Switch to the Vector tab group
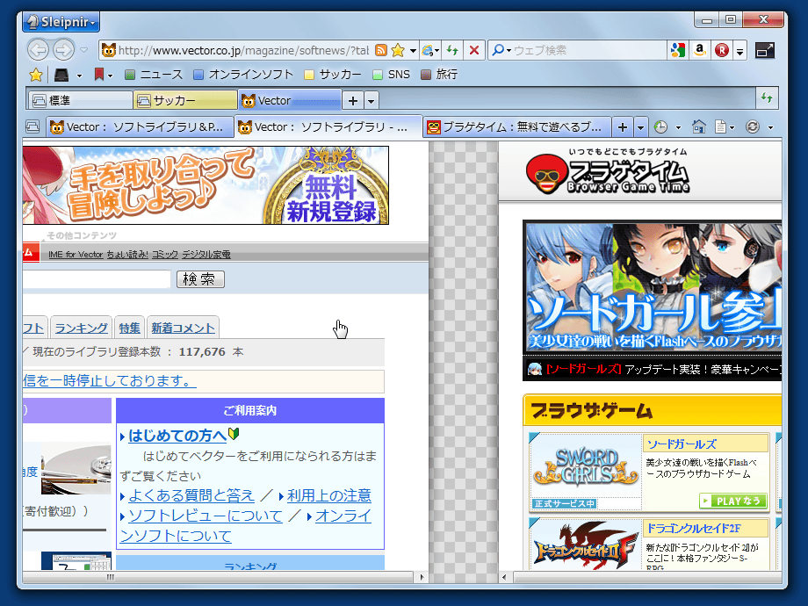This screenshot has height=606, width=808. [x=290, y=100]
